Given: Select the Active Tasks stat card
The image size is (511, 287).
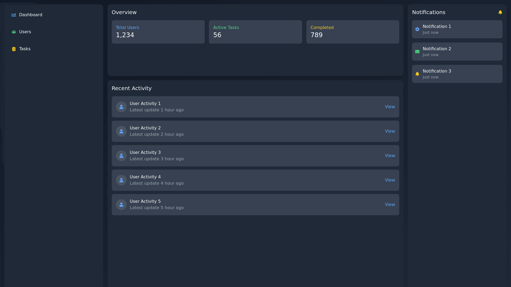Looking at the screenshot, I should (x=255, y=32).
